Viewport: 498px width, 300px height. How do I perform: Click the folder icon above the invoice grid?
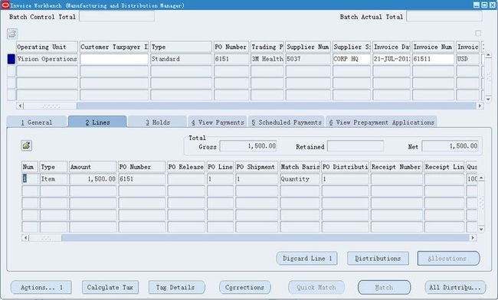point(12,34)
